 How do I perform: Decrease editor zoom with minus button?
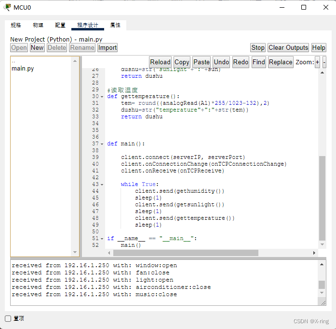pos(324,62)
